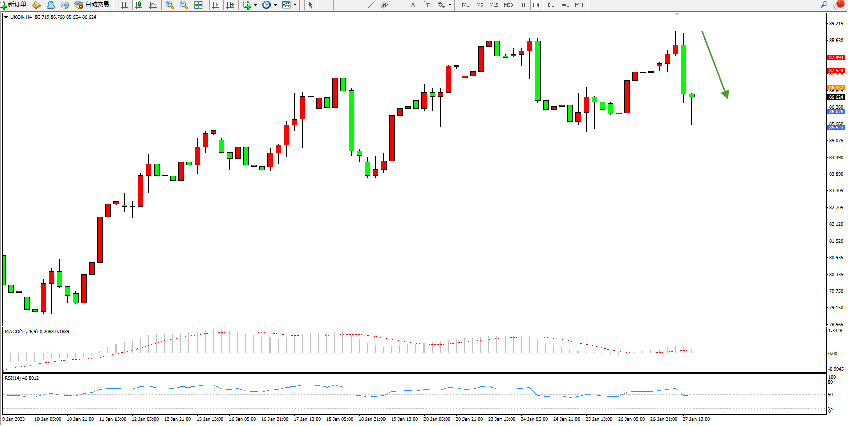Image resolution: width=848 pixels, height=426 pixels.
Task: Zoom out on the chart
Action: 184,5
